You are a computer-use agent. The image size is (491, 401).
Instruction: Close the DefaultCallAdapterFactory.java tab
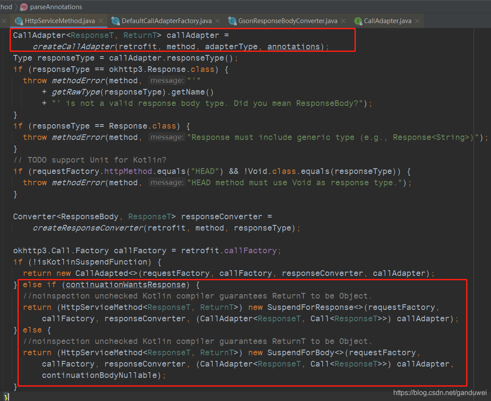coord(218,21)
